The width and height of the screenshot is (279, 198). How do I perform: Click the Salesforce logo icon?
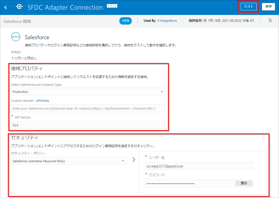pyautogui.click(x=16, y=37)
